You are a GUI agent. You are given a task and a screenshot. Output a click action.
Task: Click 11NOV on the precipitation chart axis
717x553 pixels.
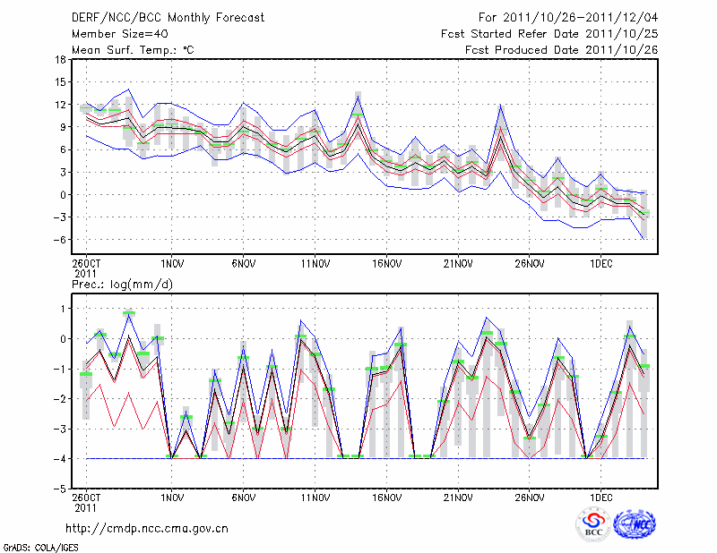(315, 497)
